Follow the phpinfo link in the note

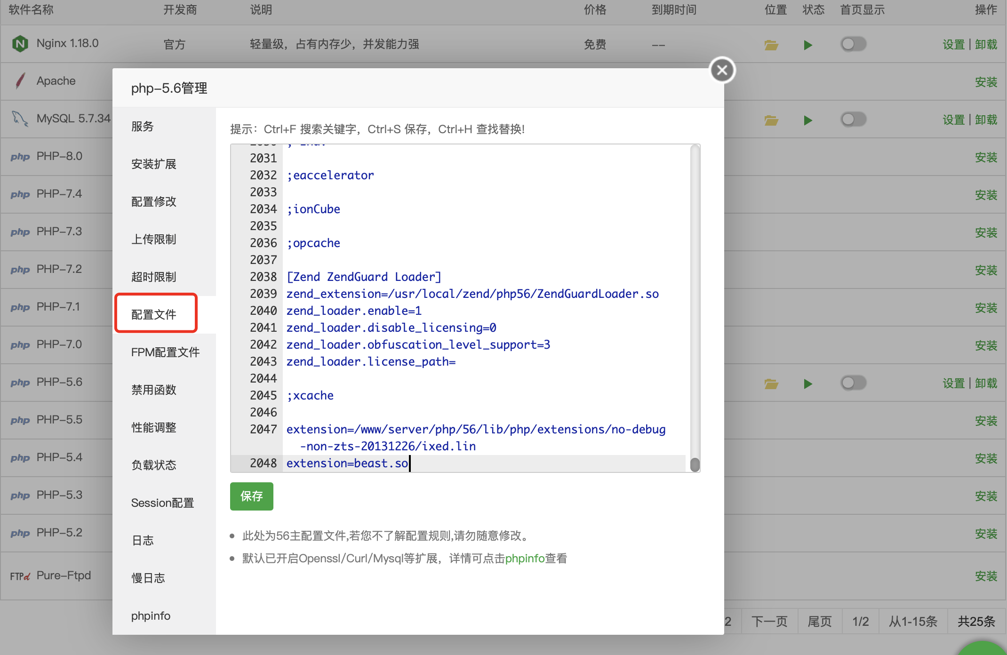[525, 559]
